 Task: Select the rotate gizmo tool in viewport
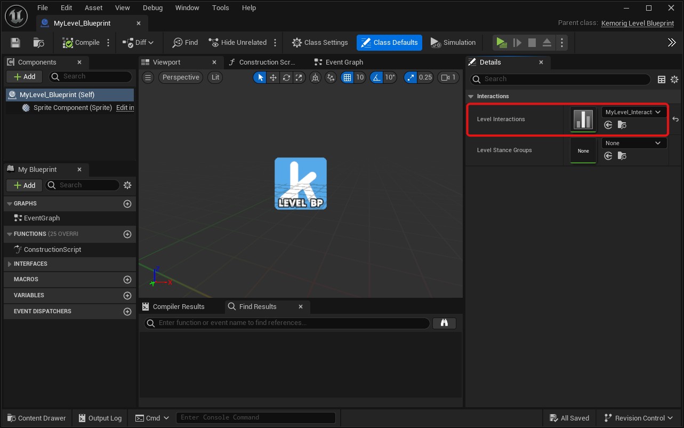pos(286,77)
